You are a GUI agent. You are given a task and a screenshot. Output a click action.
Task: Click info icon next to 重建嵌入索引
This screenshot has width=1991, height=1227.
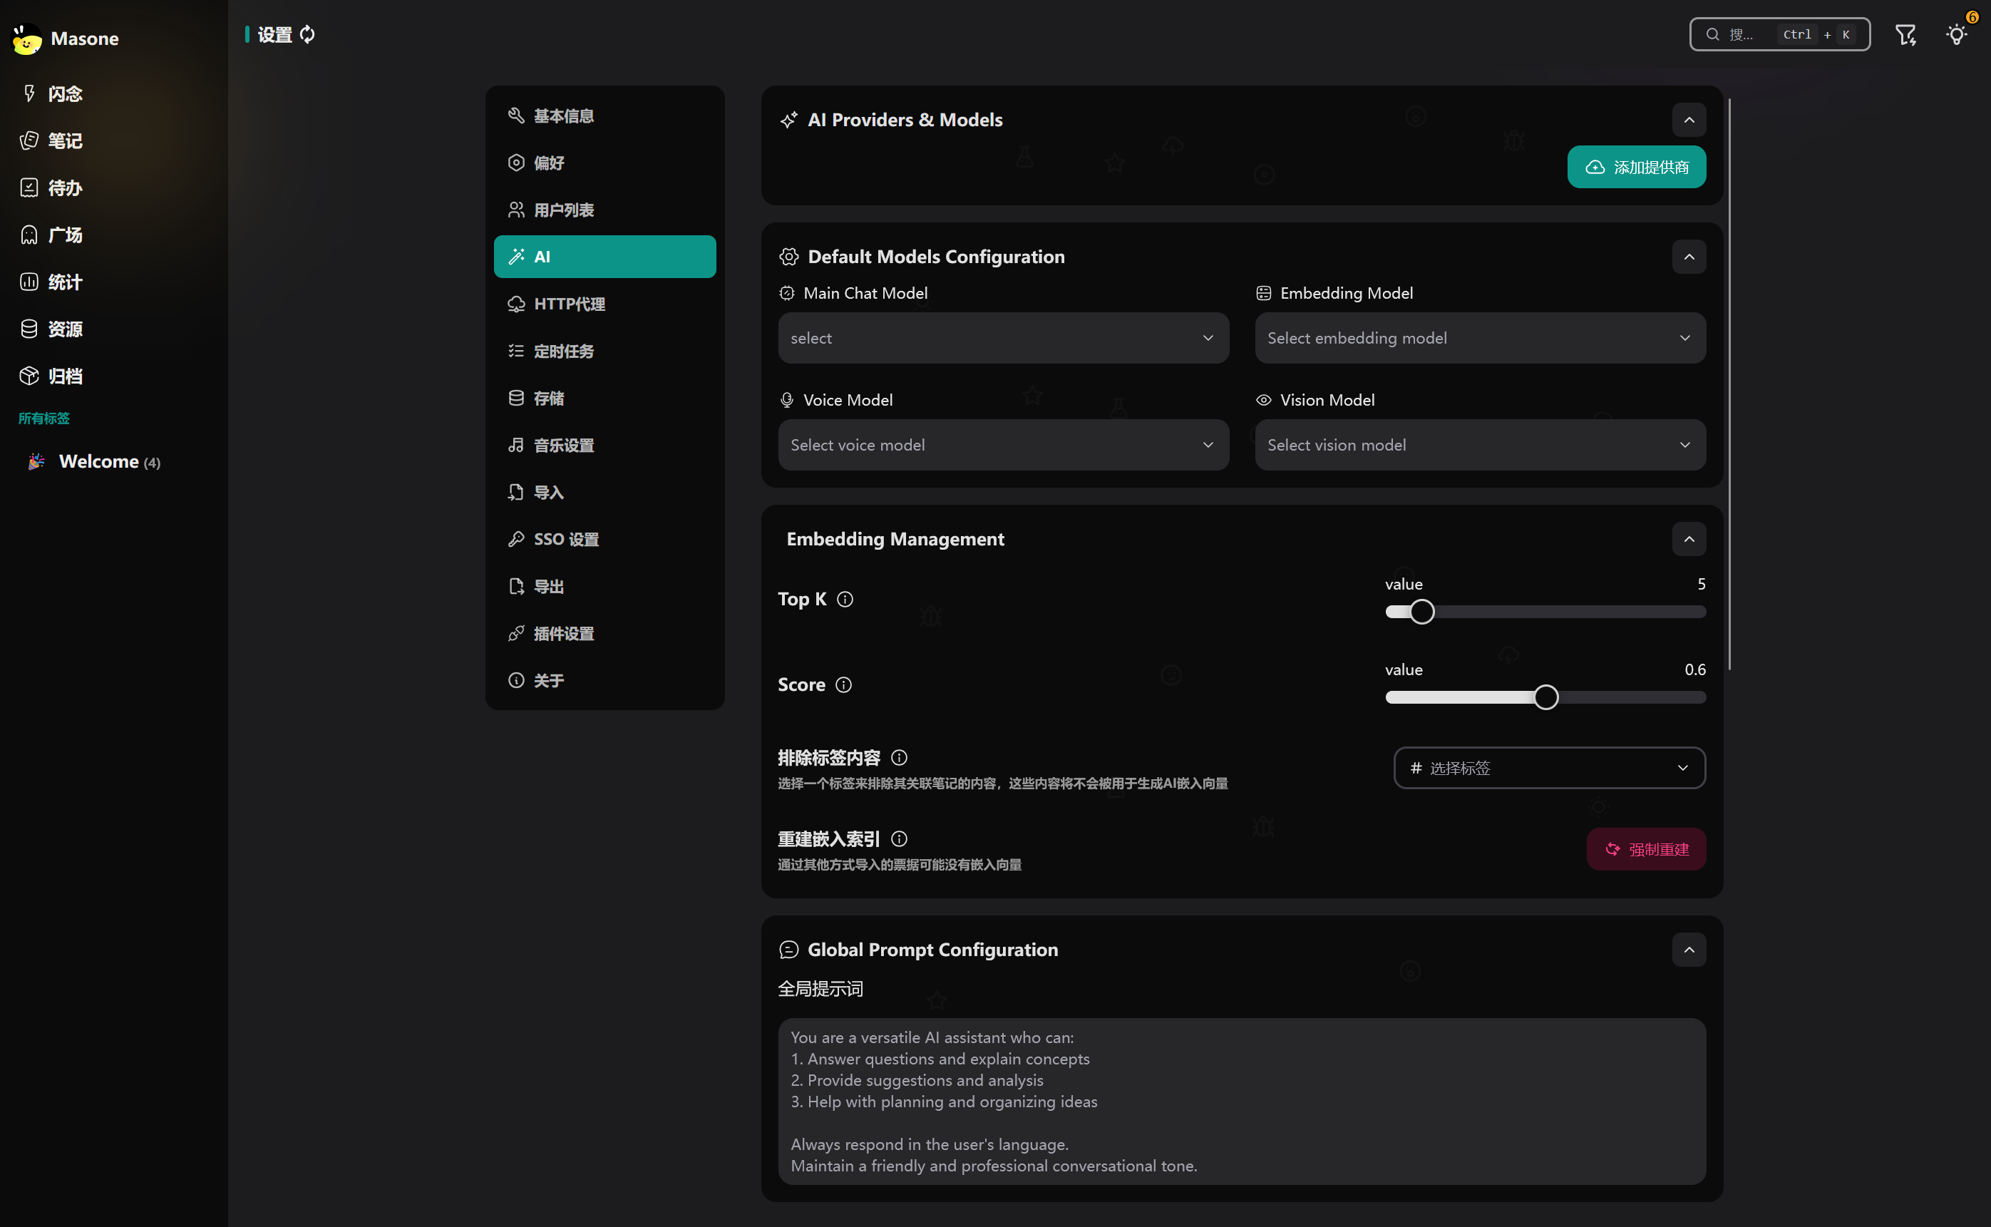coord(899,838)
